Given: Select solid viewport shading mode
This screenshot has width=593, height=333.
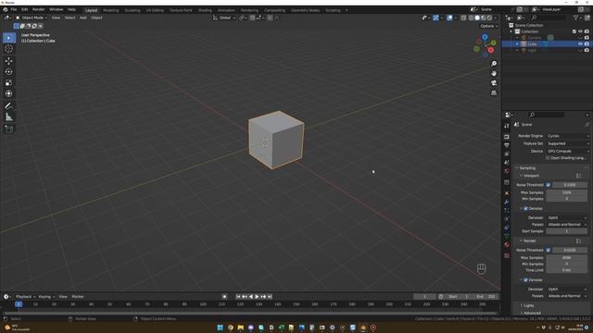Looking at the screenshot, I should click(477, 18).
